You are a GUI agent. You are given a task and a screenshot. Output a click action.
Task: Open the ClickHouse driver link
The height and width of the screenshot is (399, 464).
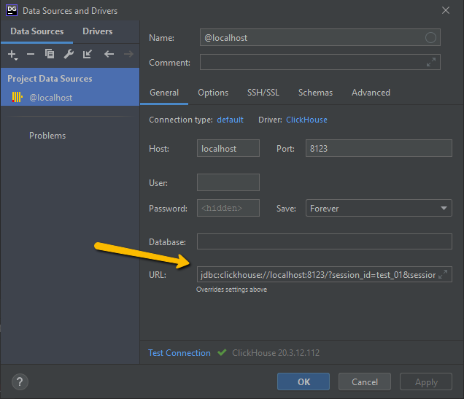pyautogui.click(x=306, y=120)
